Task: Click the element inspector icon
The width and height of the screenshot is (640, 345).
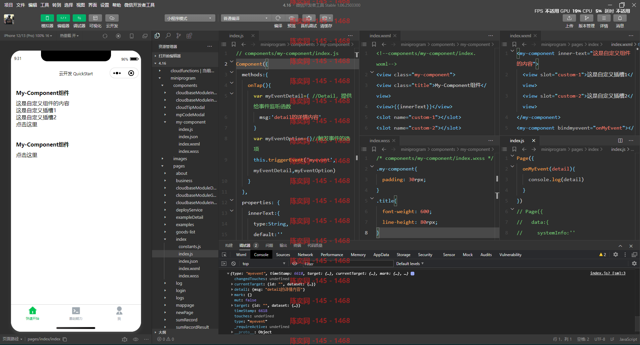Action: 224,254
